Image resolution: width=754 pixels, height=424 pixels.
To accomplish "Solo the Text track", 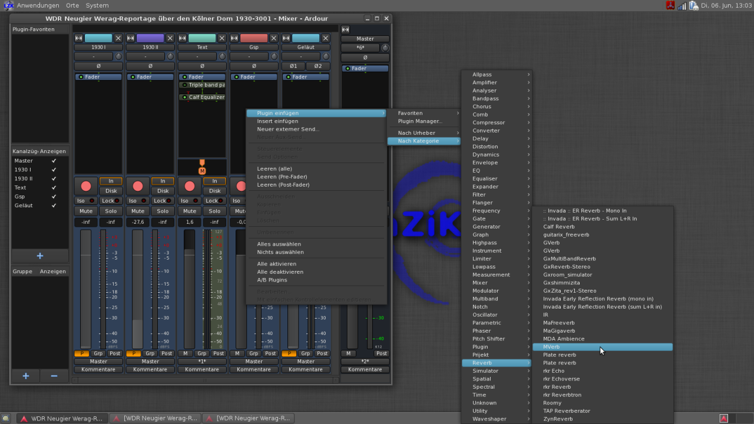I will coord(214,211).
